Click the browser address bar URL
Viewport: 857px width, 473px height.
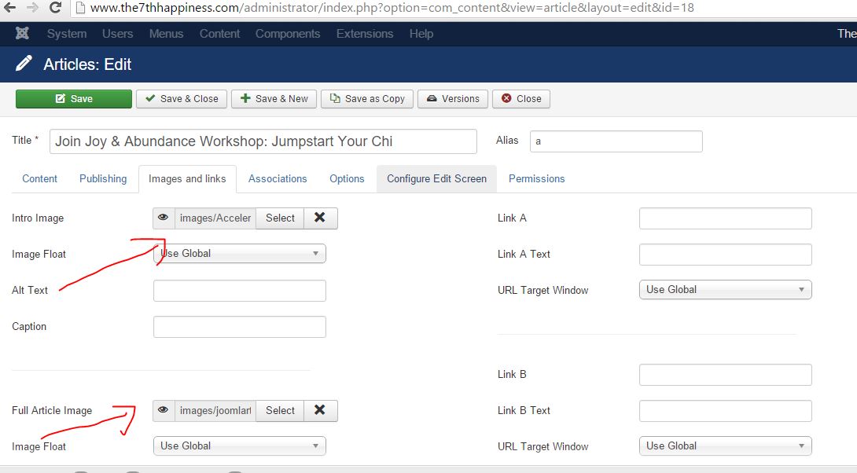coord(392,8)
